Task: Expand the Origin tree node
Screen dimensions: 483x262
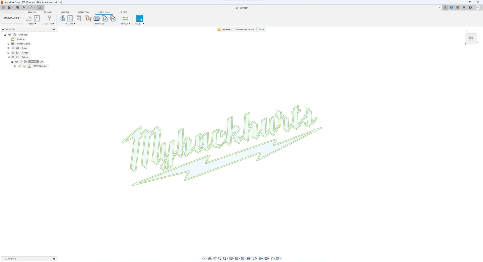Action: tap(8, 48)
